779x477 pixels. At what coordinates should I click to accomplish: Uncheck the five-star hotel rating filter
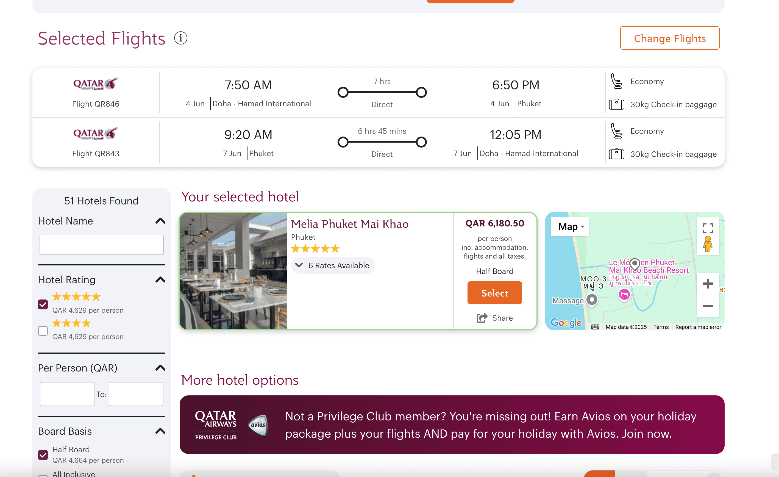(43, 304)
